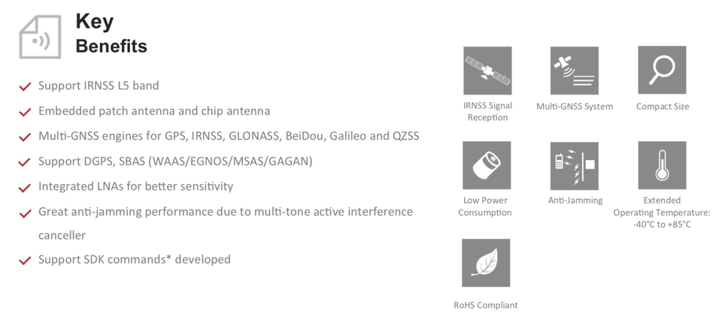Click checkmark beside Support DGPS, SBAS line
This screenshot has width=722, height=335.
point(25,163)
